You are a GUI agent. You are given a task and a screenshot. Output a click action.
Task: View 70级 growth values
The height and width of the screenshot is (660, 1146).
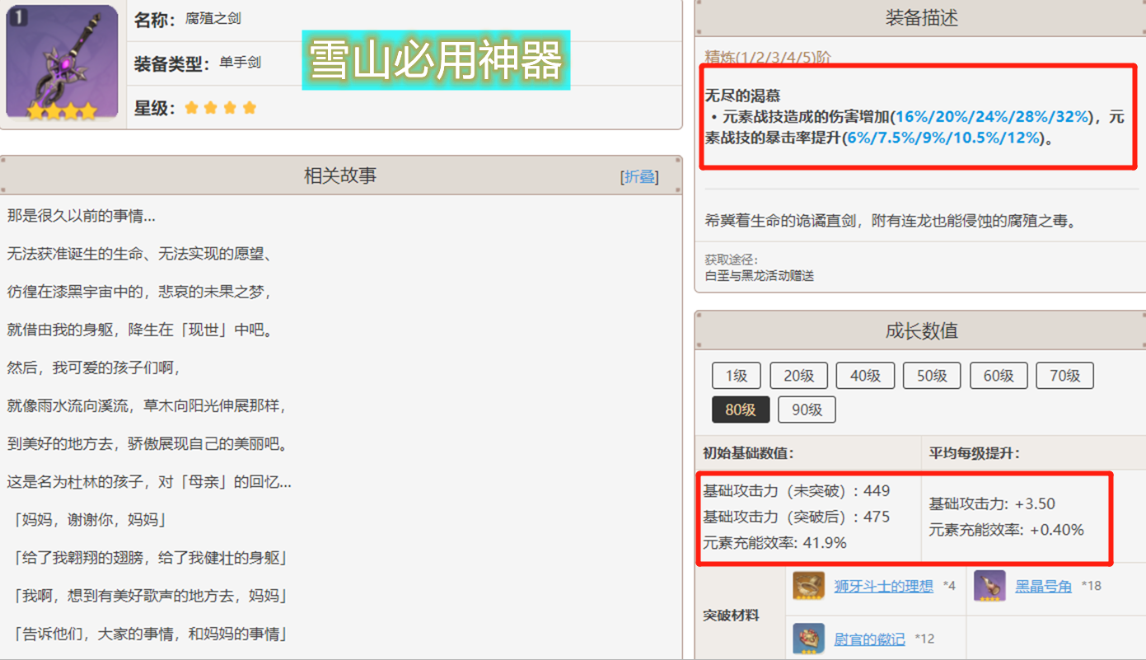point(1064,376)
